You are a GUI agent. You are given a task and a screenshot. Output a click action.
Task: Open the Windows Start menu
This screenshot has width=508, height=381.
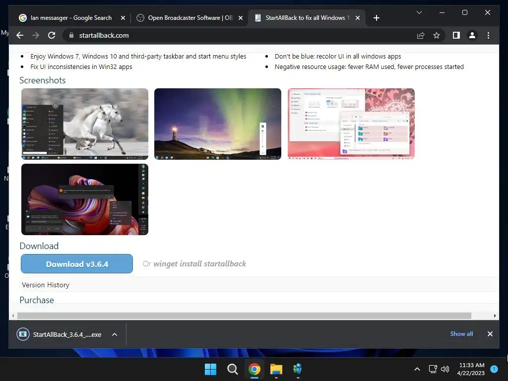[x=210, y=369]
